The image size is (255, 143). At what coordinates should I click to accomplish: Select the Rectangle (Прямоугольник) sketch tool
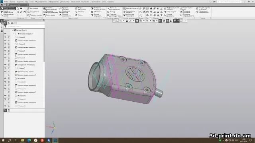click(x=34, y=15)
